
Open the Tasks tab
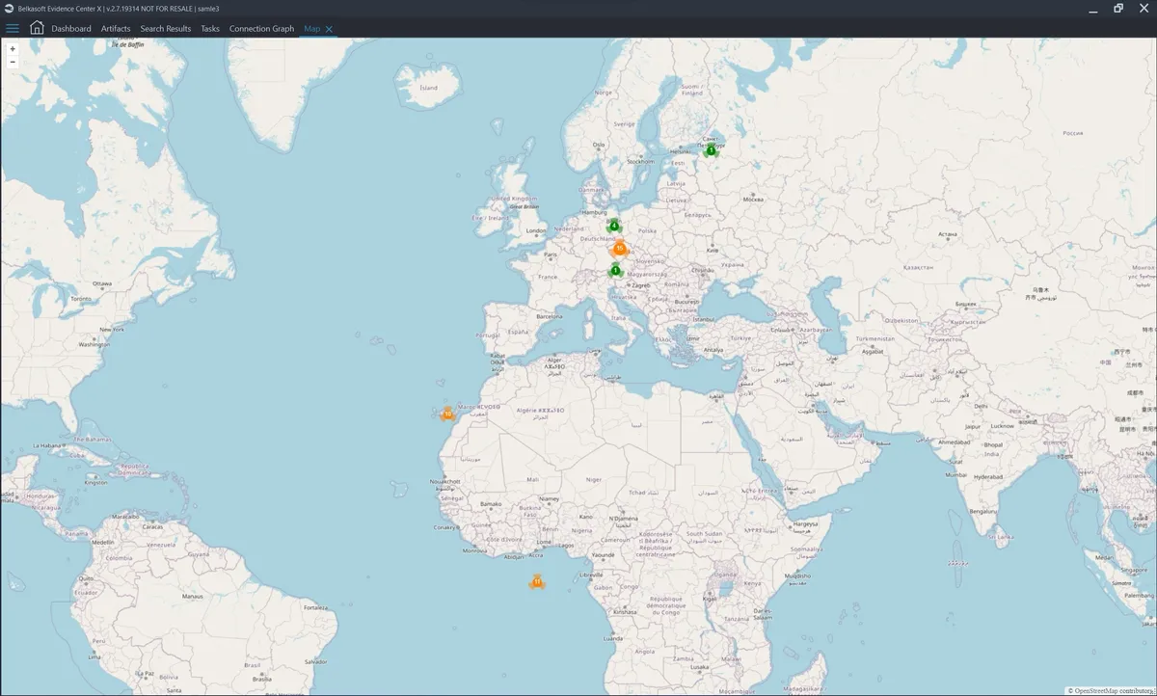[x=209, y=28]
